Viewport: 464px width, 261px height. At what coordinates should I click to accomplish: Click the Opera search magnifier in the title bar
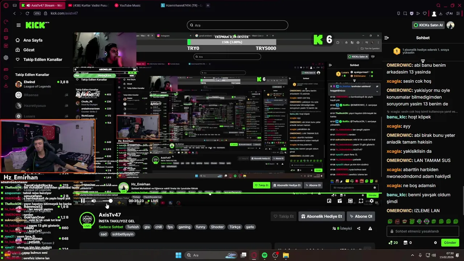pyautogui.click(x=438, y=5)
